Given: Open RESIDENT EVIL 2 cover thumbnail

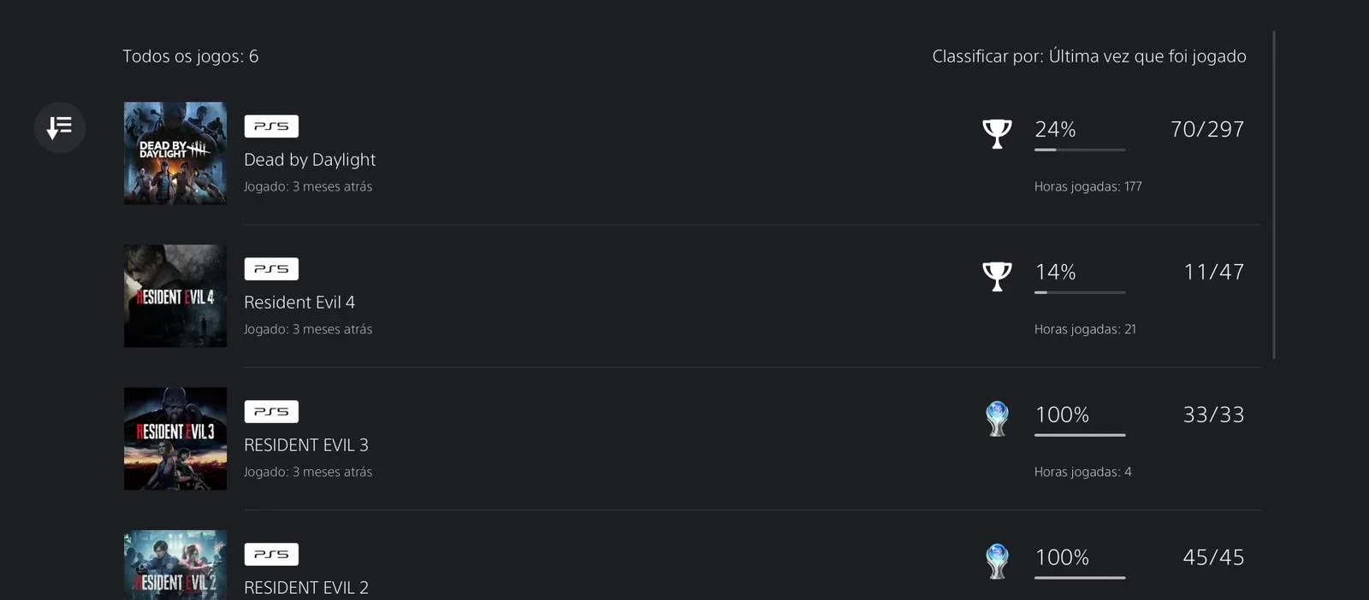Looking at the screenshot, I should [x=175, y=565].
